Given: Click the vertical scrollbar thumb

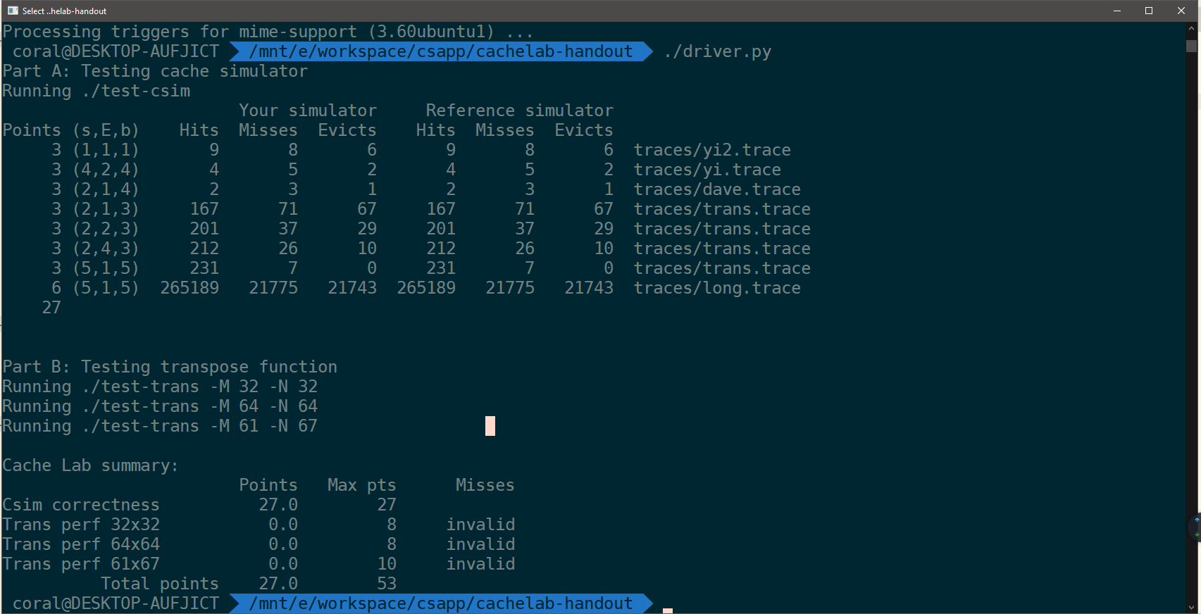Looking at the screenshot, I should [x=1192, y=46].
